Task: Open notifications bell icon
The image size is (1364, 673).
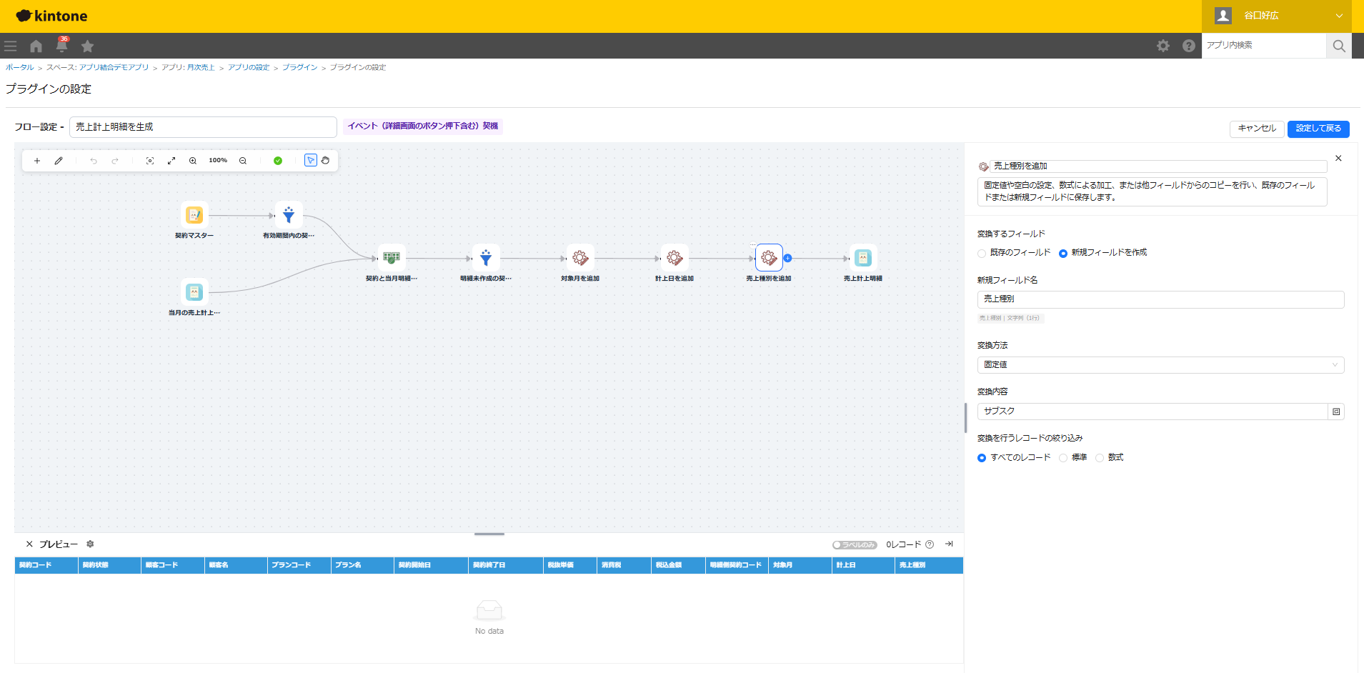Action: click(61, 46)
